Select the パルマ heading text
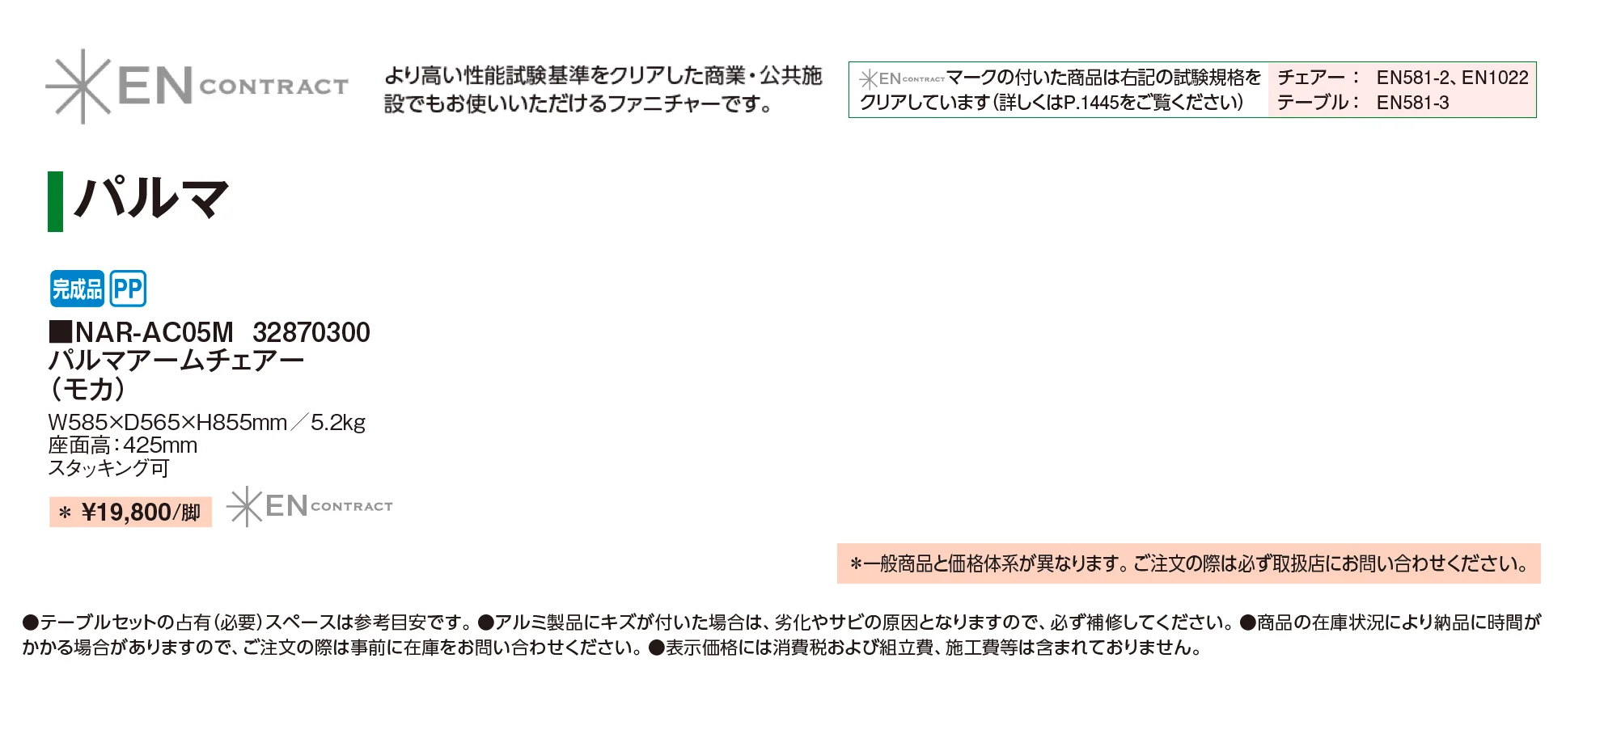 (152, 198)
